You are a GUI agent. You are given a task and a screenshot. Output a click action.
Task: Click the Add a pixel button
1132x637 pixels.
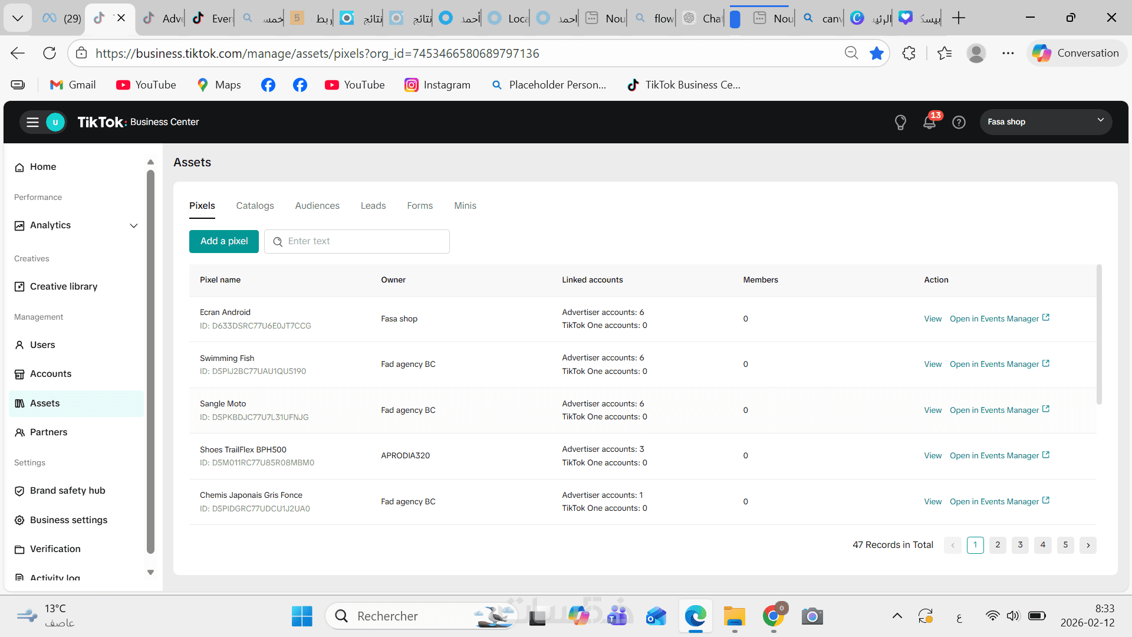point(224,241)
